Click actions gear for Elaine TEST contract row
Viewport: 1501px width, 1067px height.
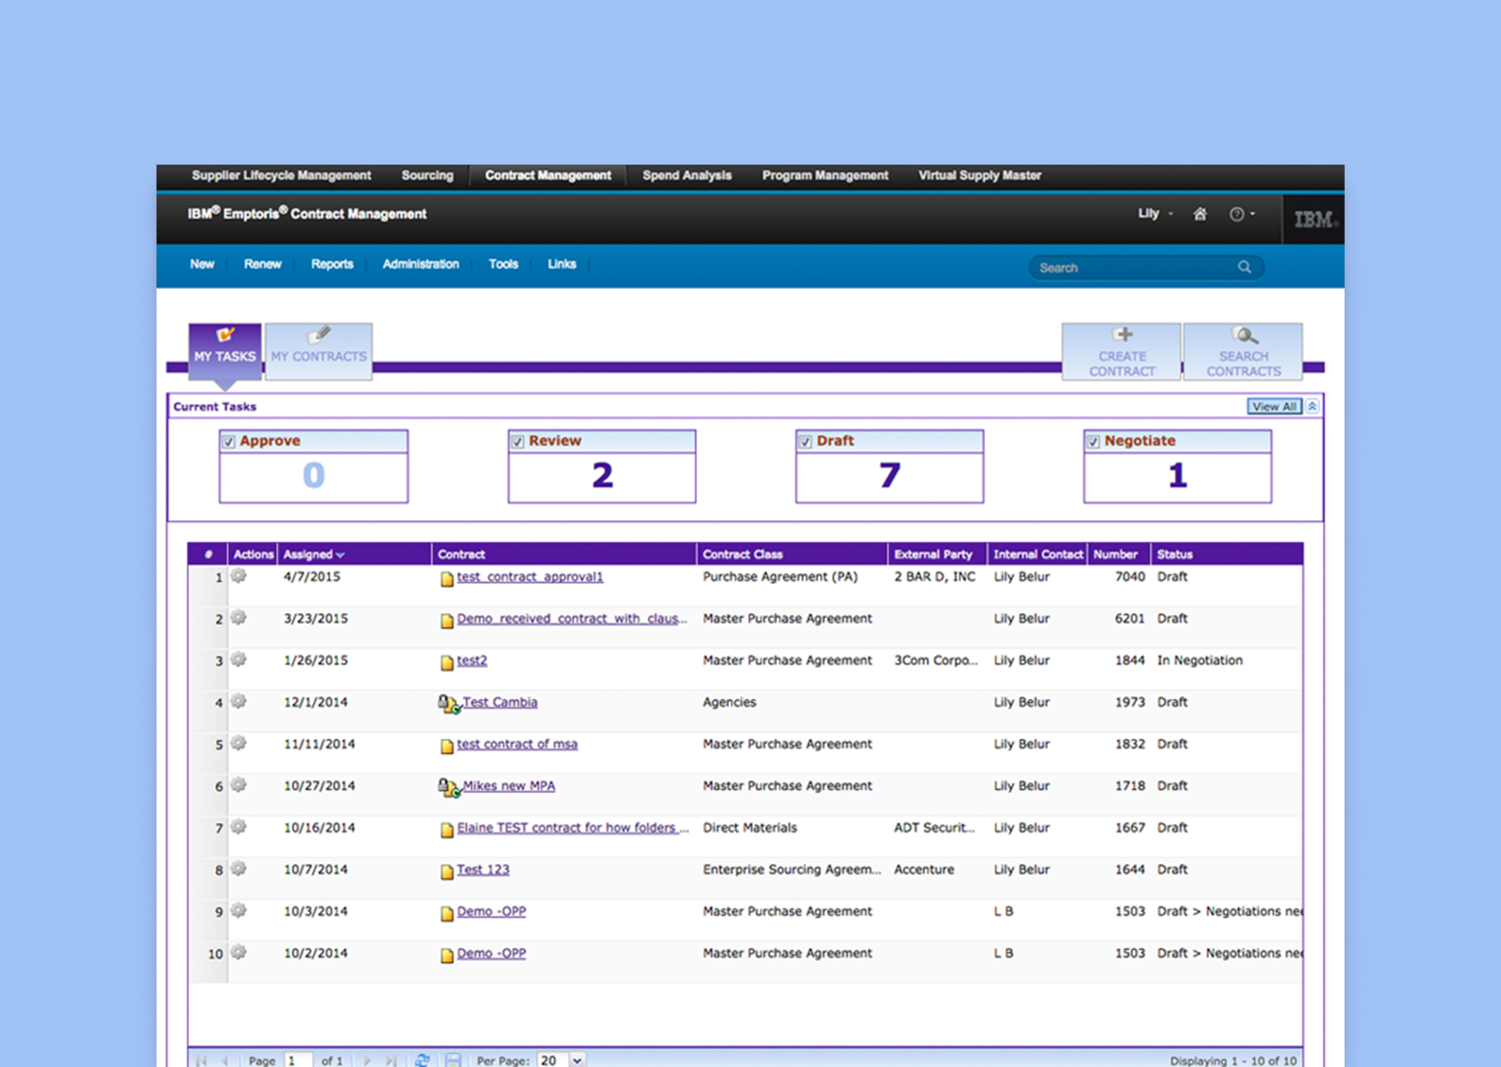[239, 826]
